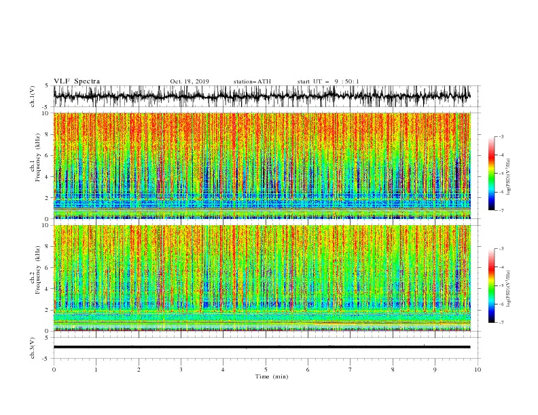Click the "-3" tick on ch.1 colorbar
This screenshot has height=415, width=538.
point(501,136)
